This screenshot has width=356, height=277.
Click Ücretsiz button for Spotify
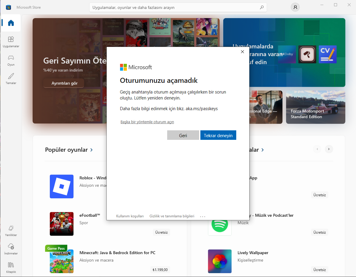320,232
